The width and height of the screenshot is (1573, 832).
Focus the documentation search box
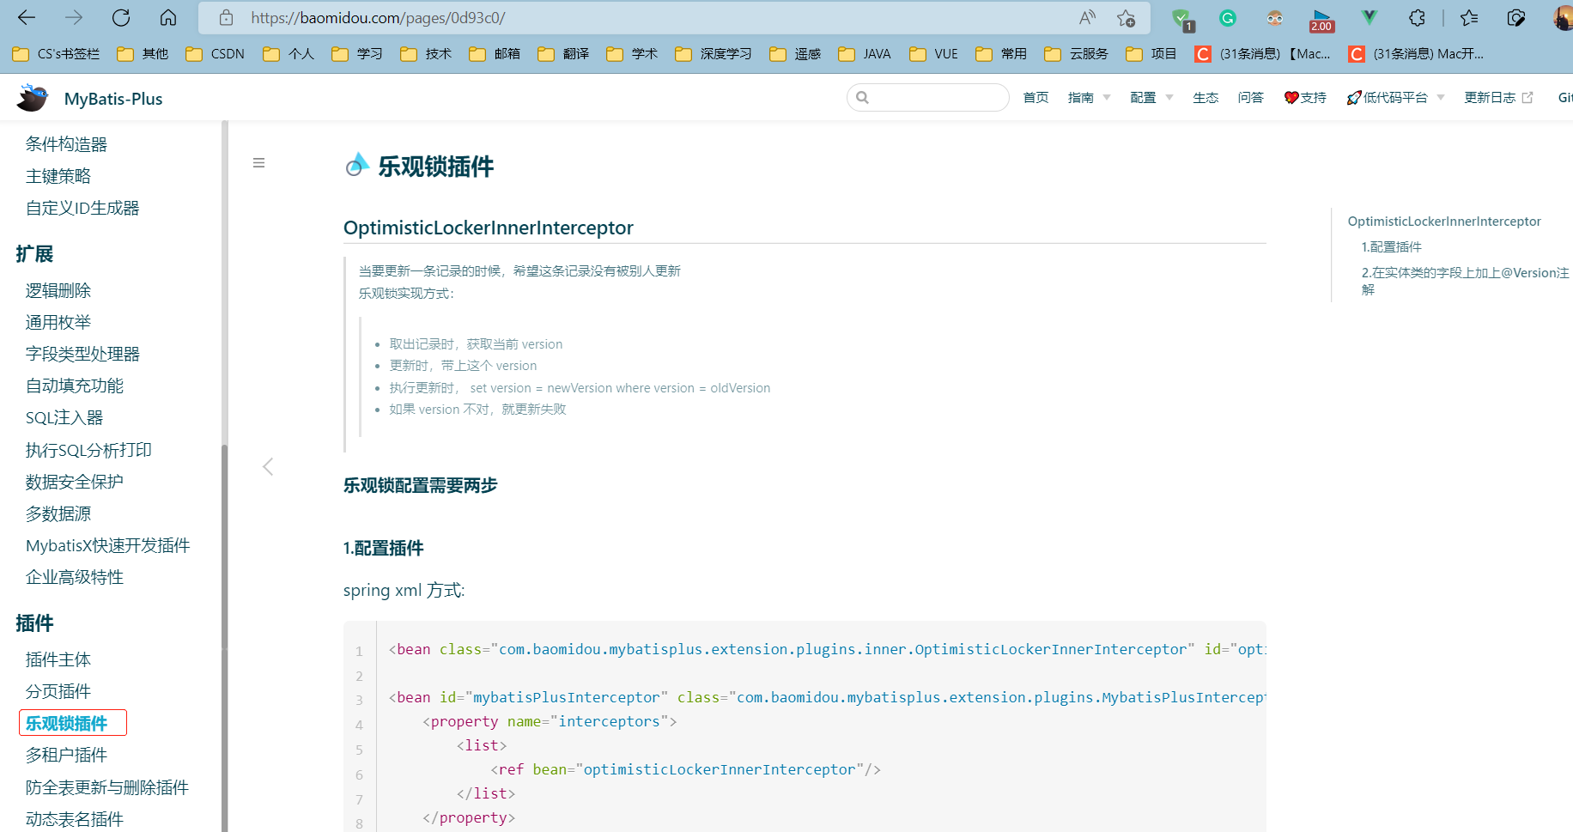927,98
